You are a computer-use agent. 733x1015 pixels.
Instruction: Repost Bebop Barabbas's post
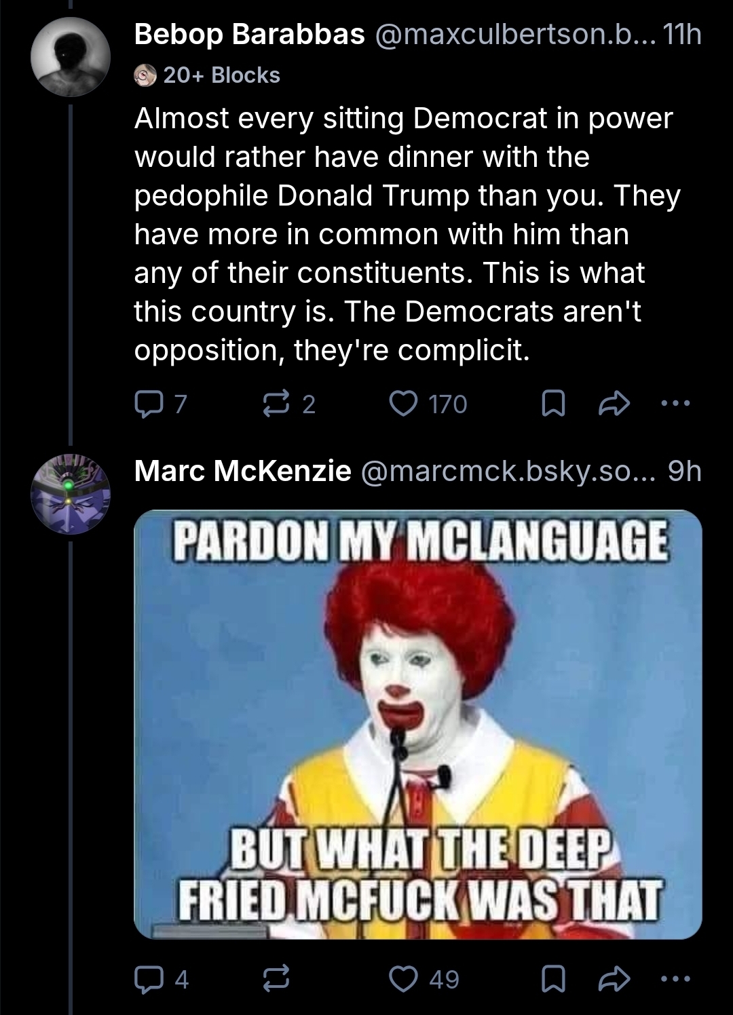[276, 404]
